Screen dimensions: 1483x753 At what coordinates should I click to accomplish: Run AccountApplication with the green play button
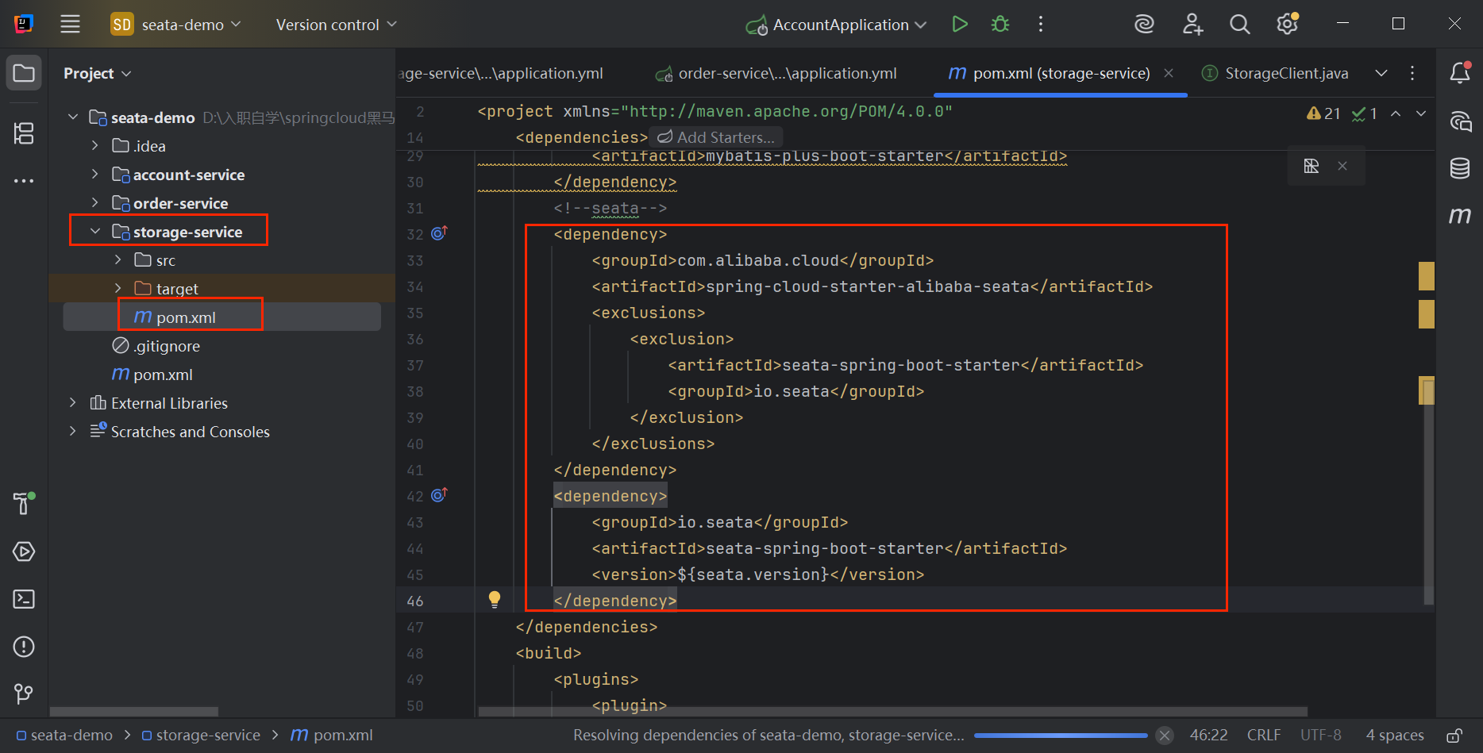point(960,25)
